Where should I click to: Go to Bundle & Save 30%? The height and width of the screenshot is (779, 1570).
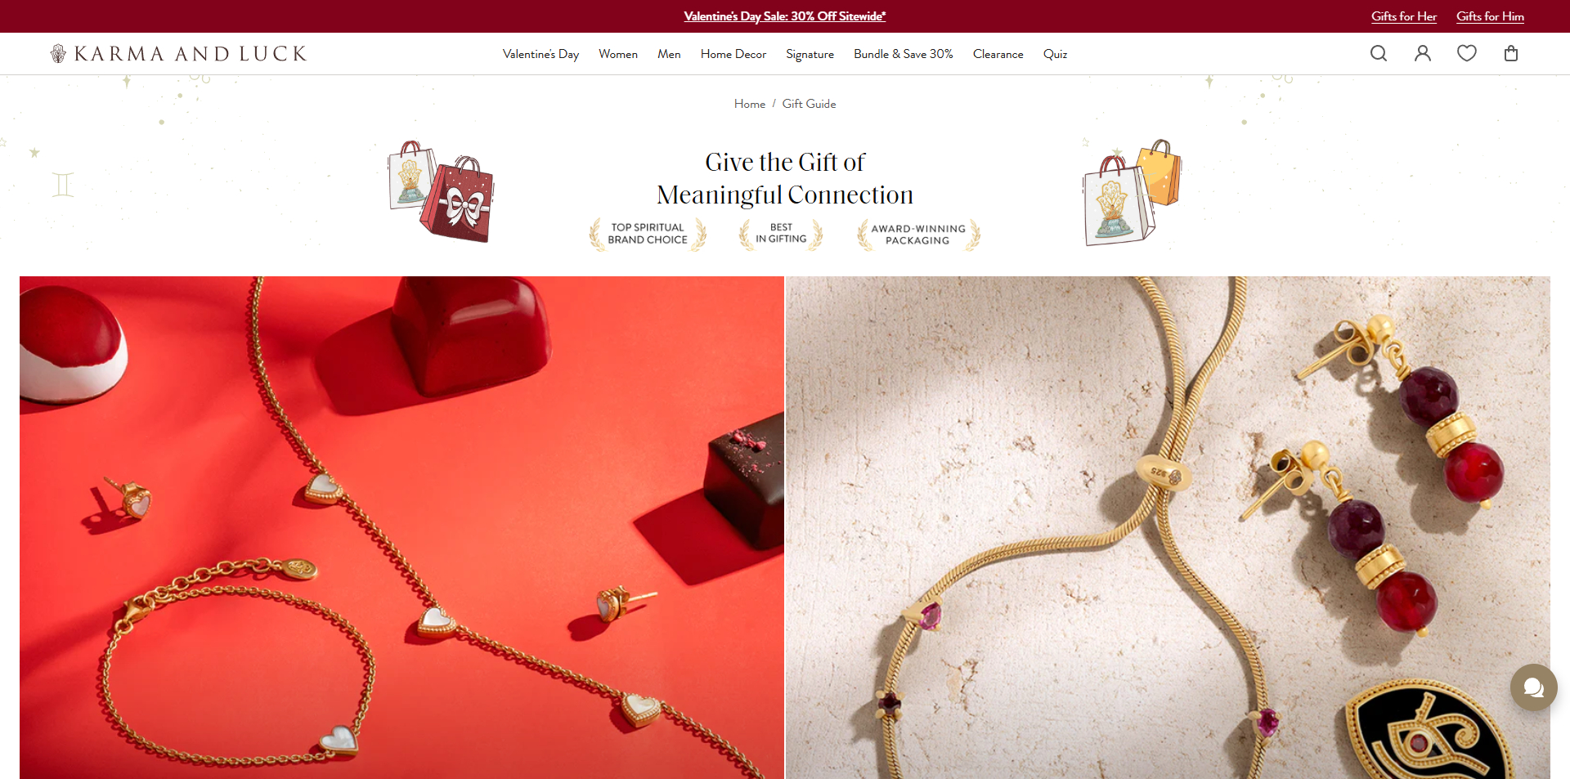(904, 54)
